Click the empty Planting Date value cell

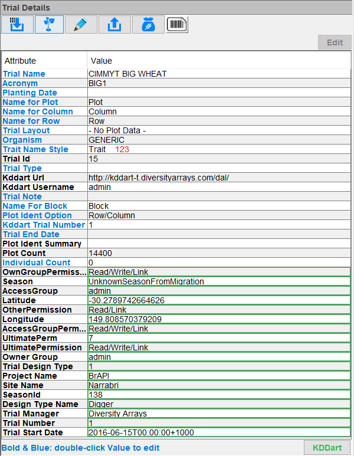pyautogui.click(x=219, y=93)
